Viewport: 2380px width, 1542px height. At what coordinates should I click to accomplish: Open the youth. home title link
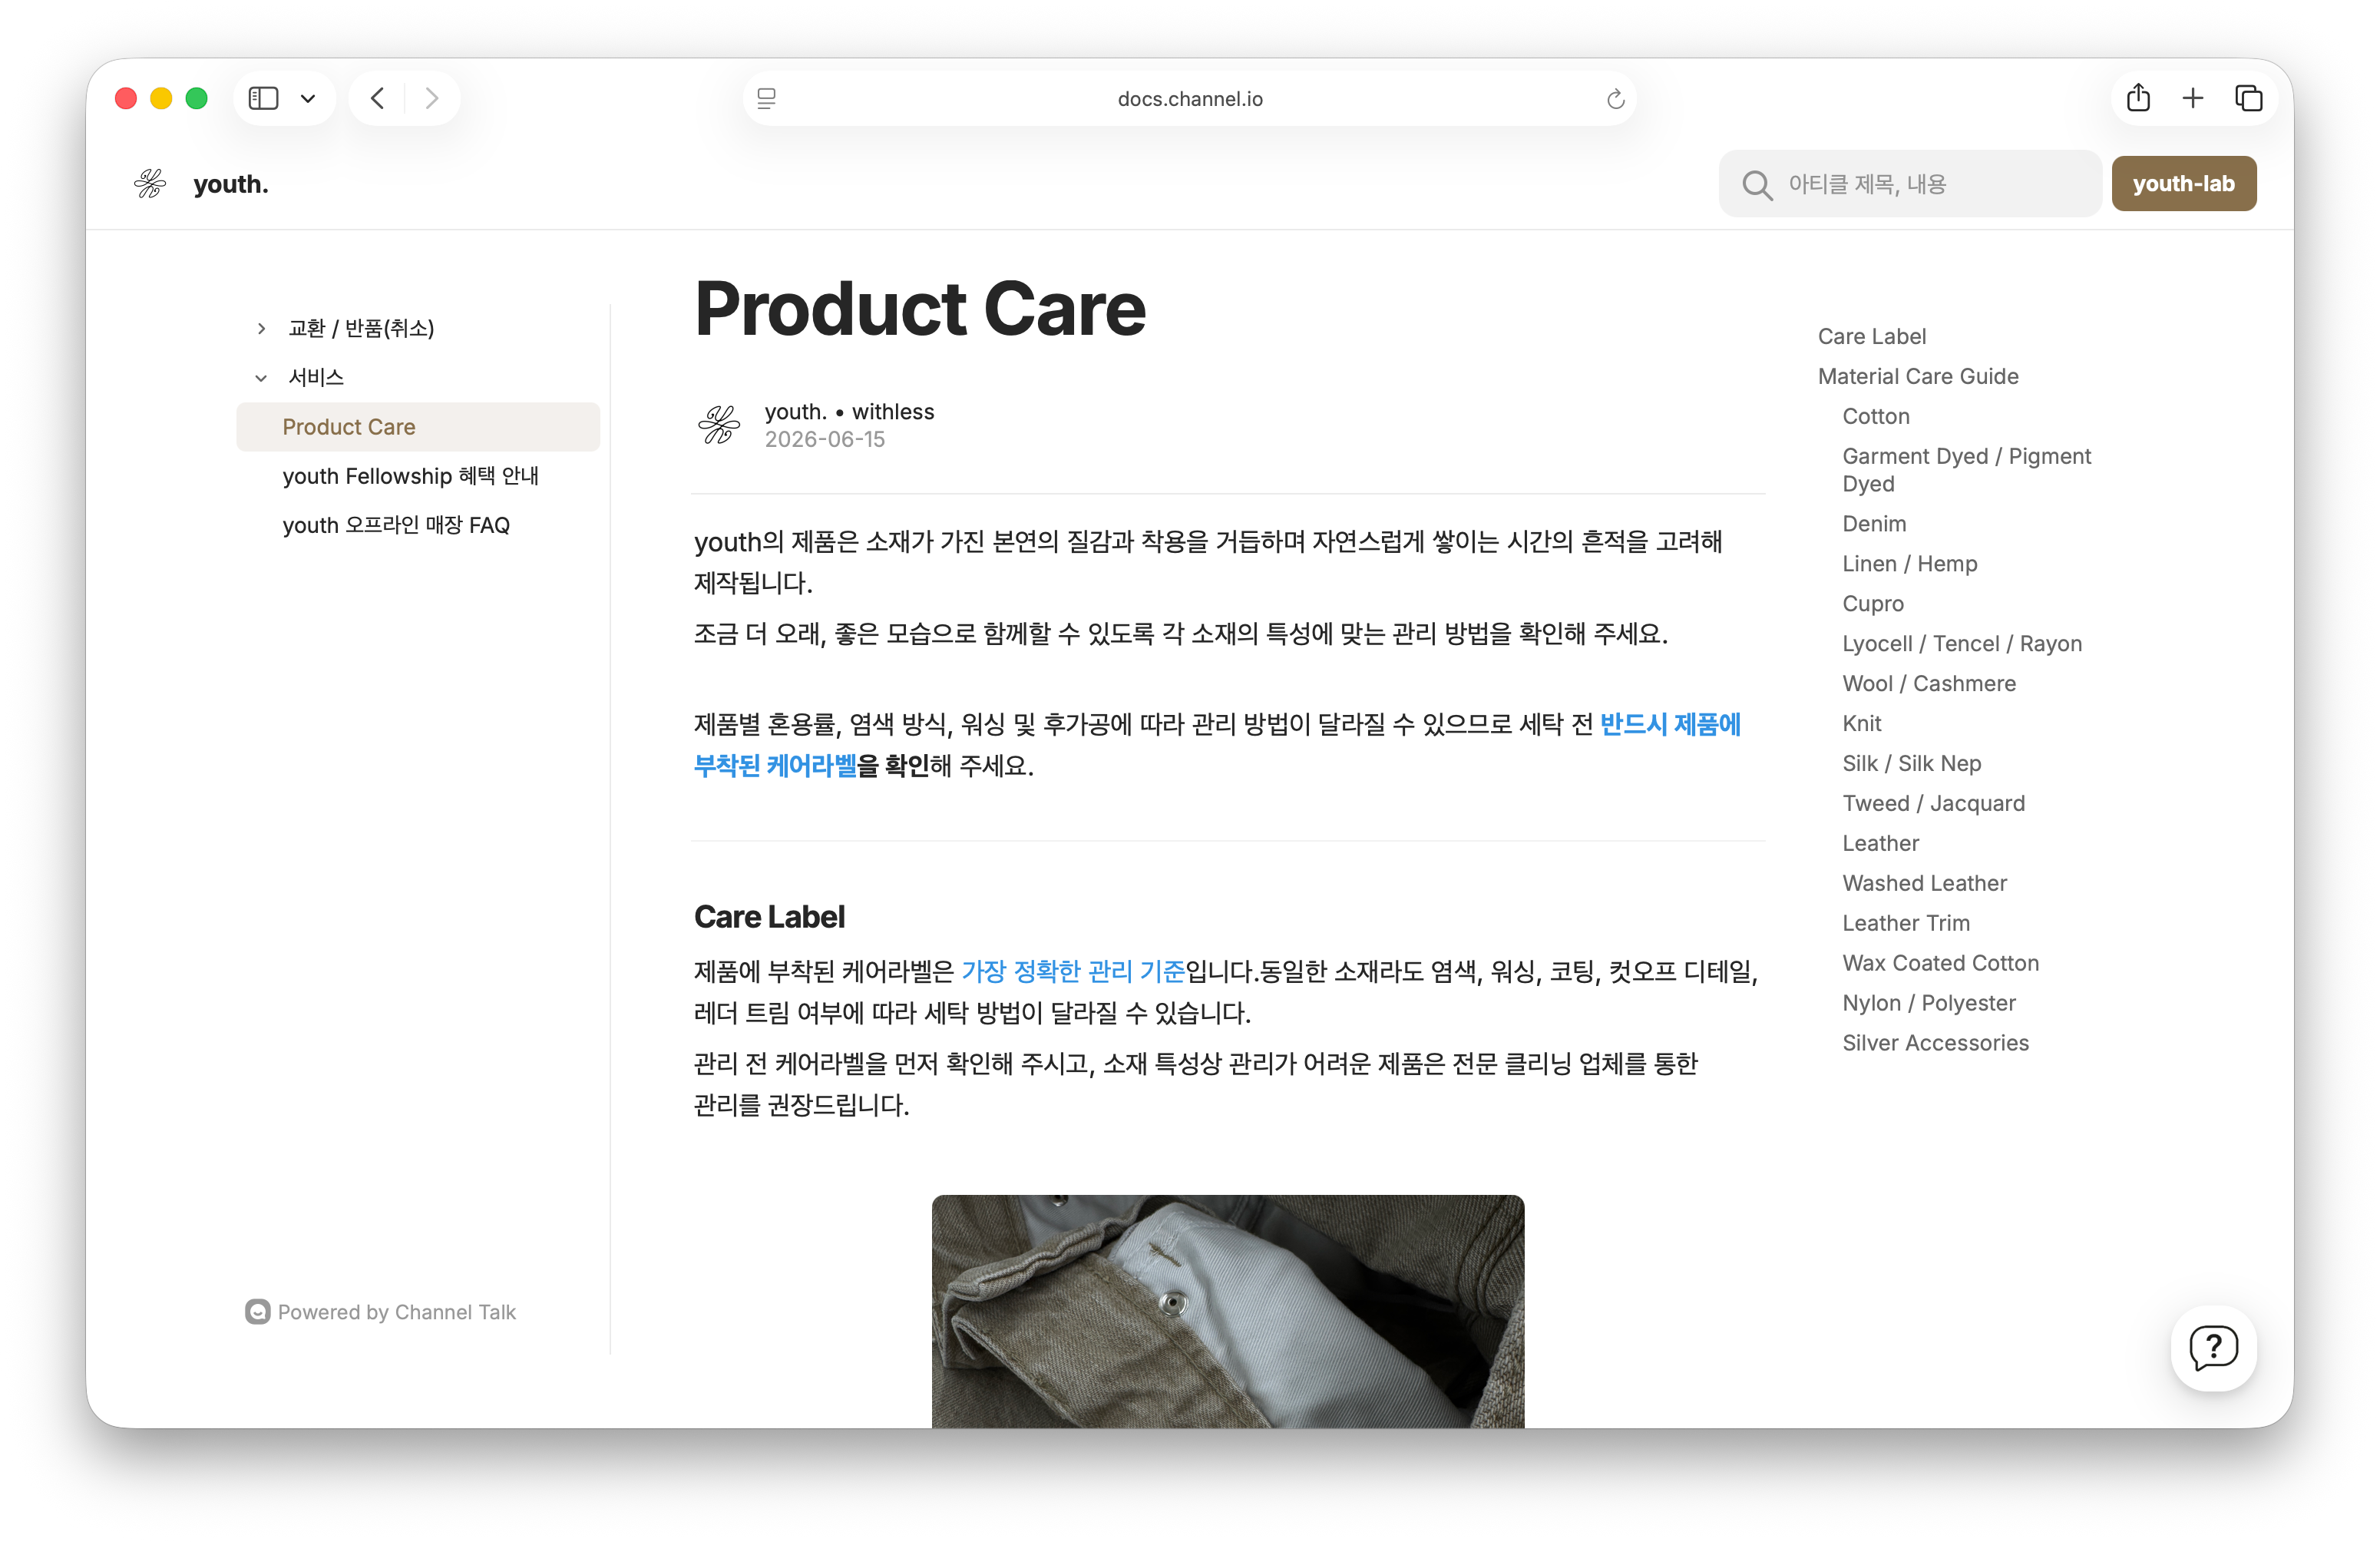pos(231,184)
